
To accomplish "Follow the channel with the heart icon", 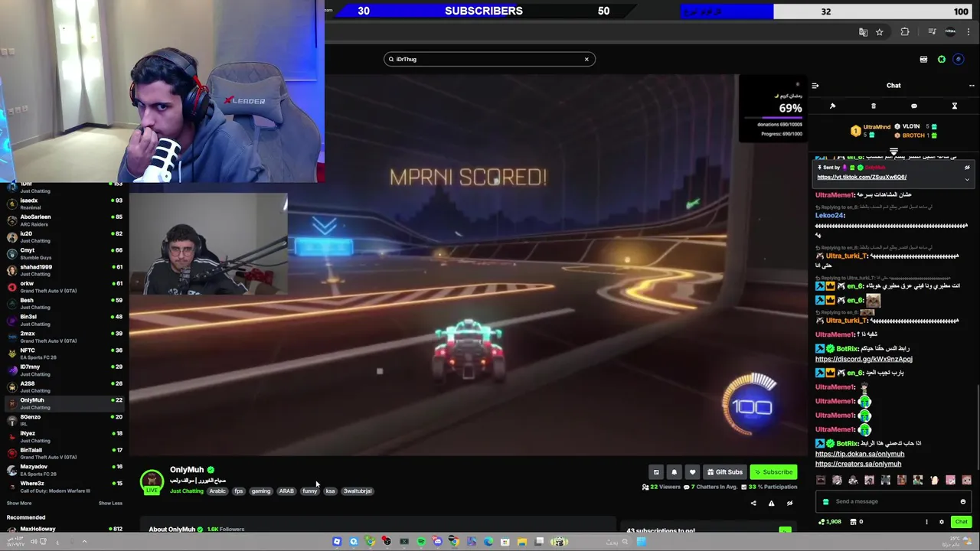I will 692,472.
